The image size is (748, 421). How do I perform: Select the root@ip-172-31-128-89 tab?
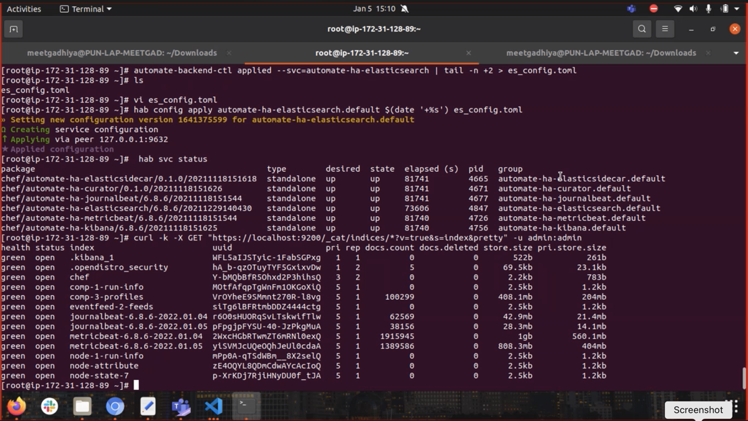point(362,53)
